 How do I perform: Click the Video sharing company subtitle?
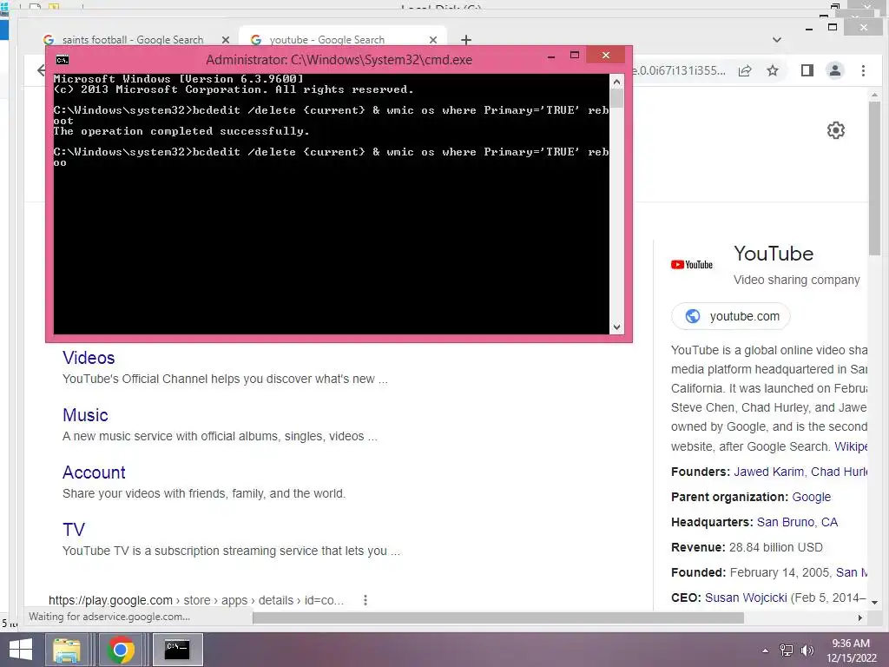click(x=797, y=280)
